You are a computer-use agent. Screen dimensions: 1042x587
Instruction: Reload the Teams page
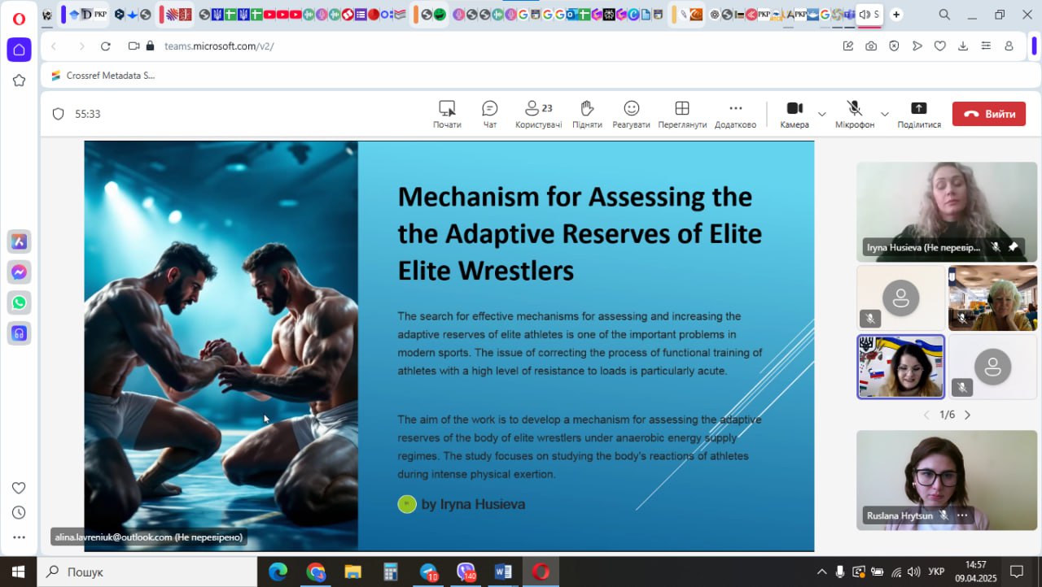tap(105, 46)
